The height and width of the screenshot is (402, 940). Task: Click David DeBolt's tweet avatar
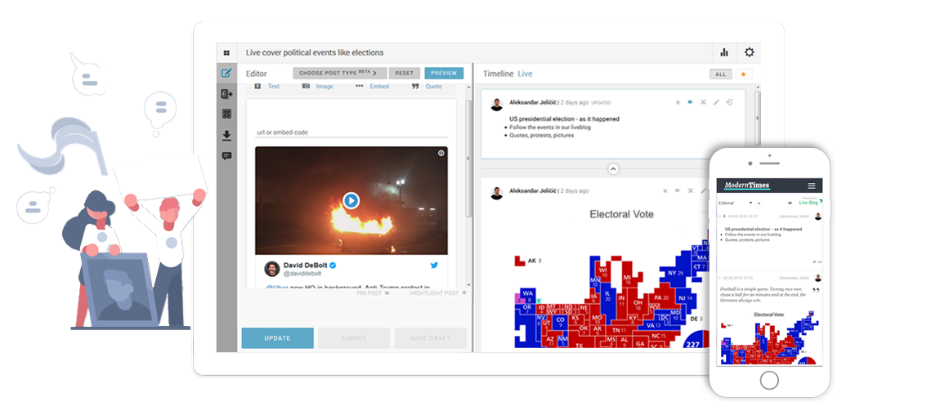pyautogui.click(x=271, y=268)
